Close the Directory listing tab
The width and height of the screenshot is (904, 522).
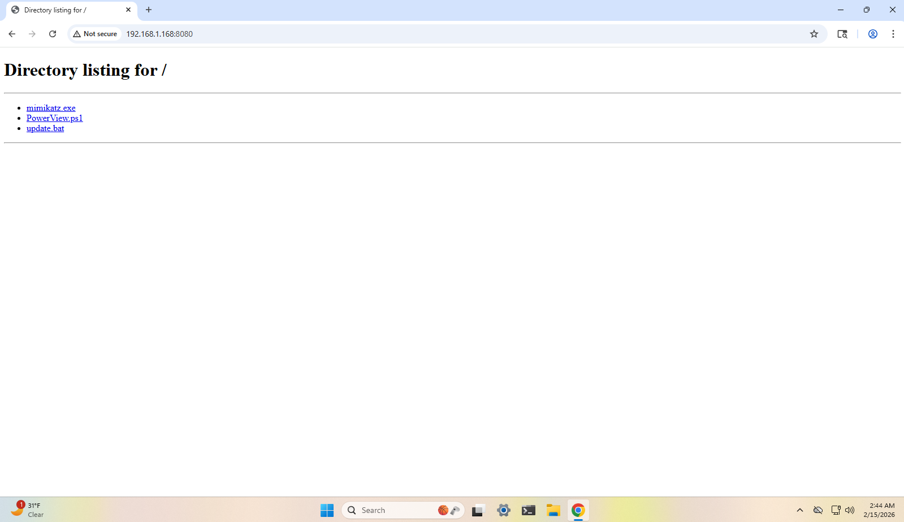point(128,10)
